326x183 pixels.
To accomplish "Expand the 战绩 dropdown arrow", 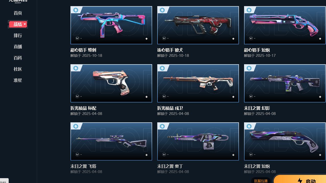I will coord(25,24).
